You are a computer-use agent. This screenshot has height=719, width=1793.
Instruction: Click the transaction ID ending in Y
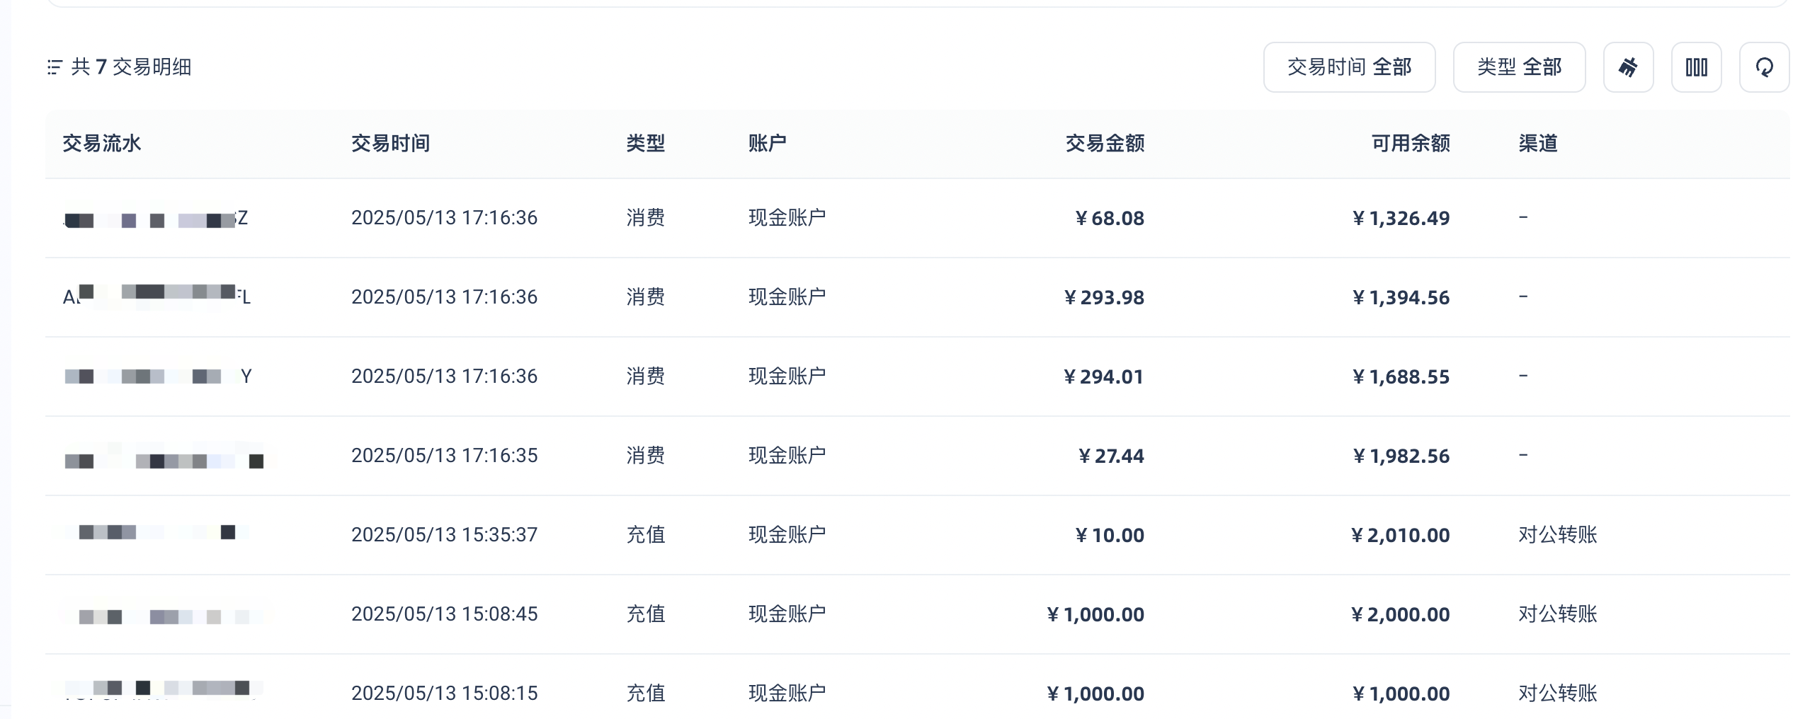157,376
